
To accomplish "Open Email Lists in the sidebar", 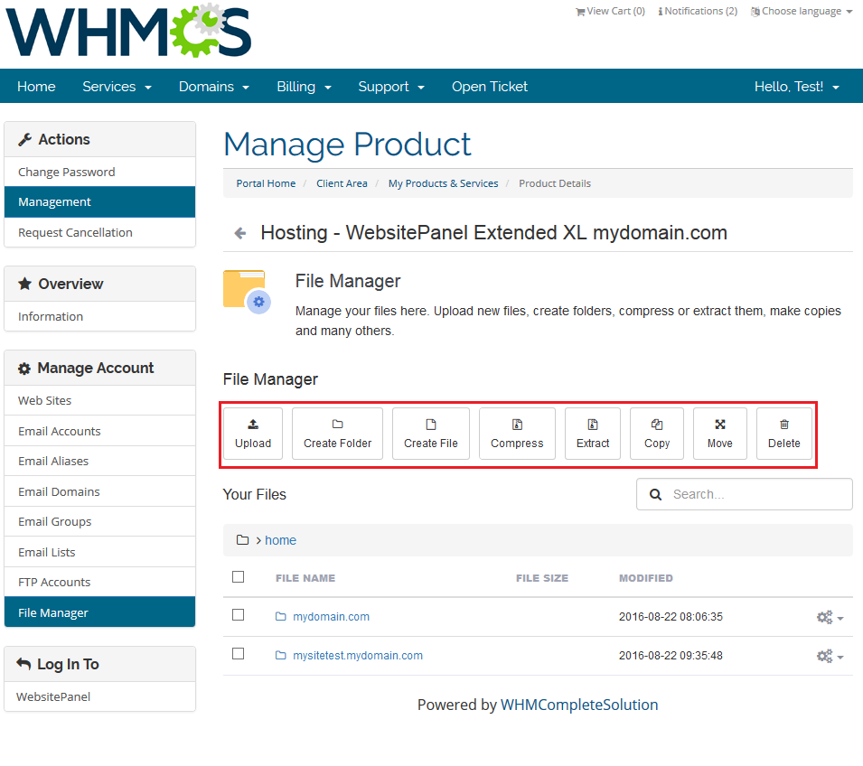I will [x=99, y=552].
